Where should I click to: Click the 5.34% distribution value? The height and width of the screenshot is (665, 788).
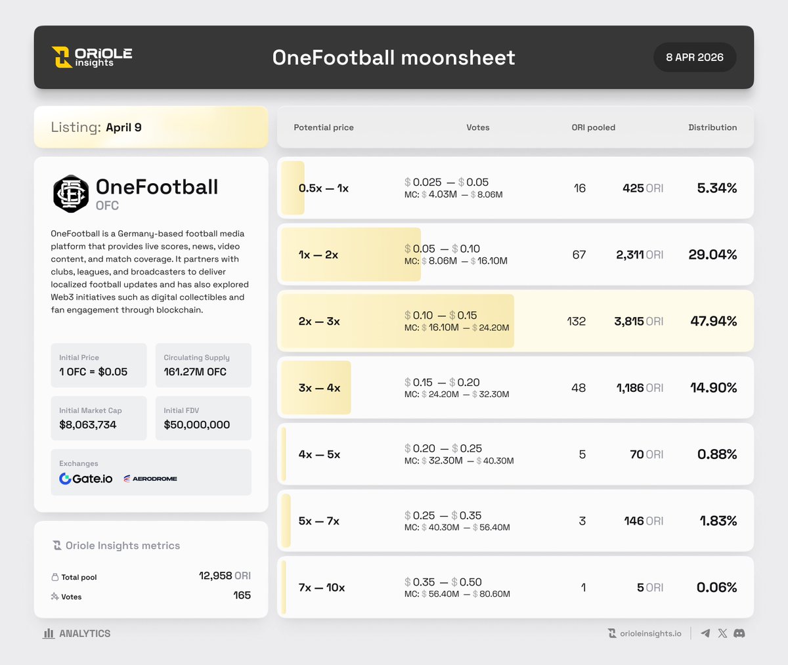[x=717, y=188]
